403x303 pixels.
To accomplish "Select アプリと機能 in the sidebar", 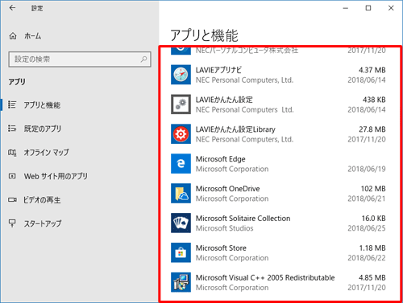I will tap(42, 105).
